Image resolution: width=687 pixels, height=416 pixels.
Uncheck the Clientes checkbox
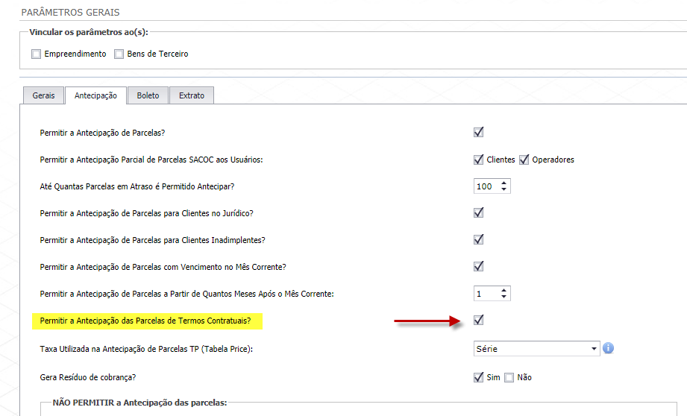tap(479, 160)
